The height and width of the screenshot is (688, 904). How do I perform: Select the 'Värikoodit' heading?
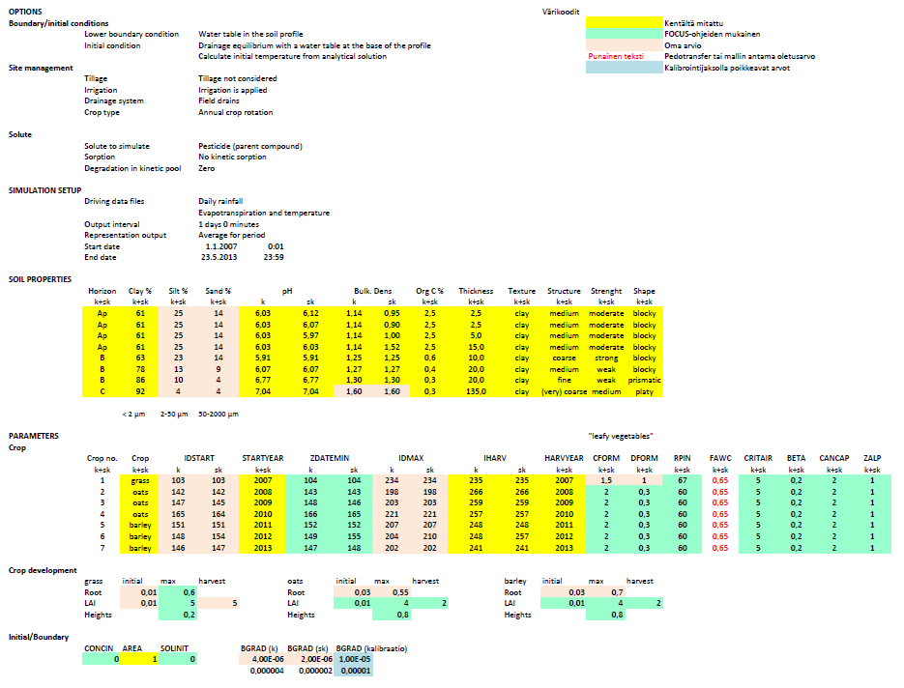click(x=561, y=12)
